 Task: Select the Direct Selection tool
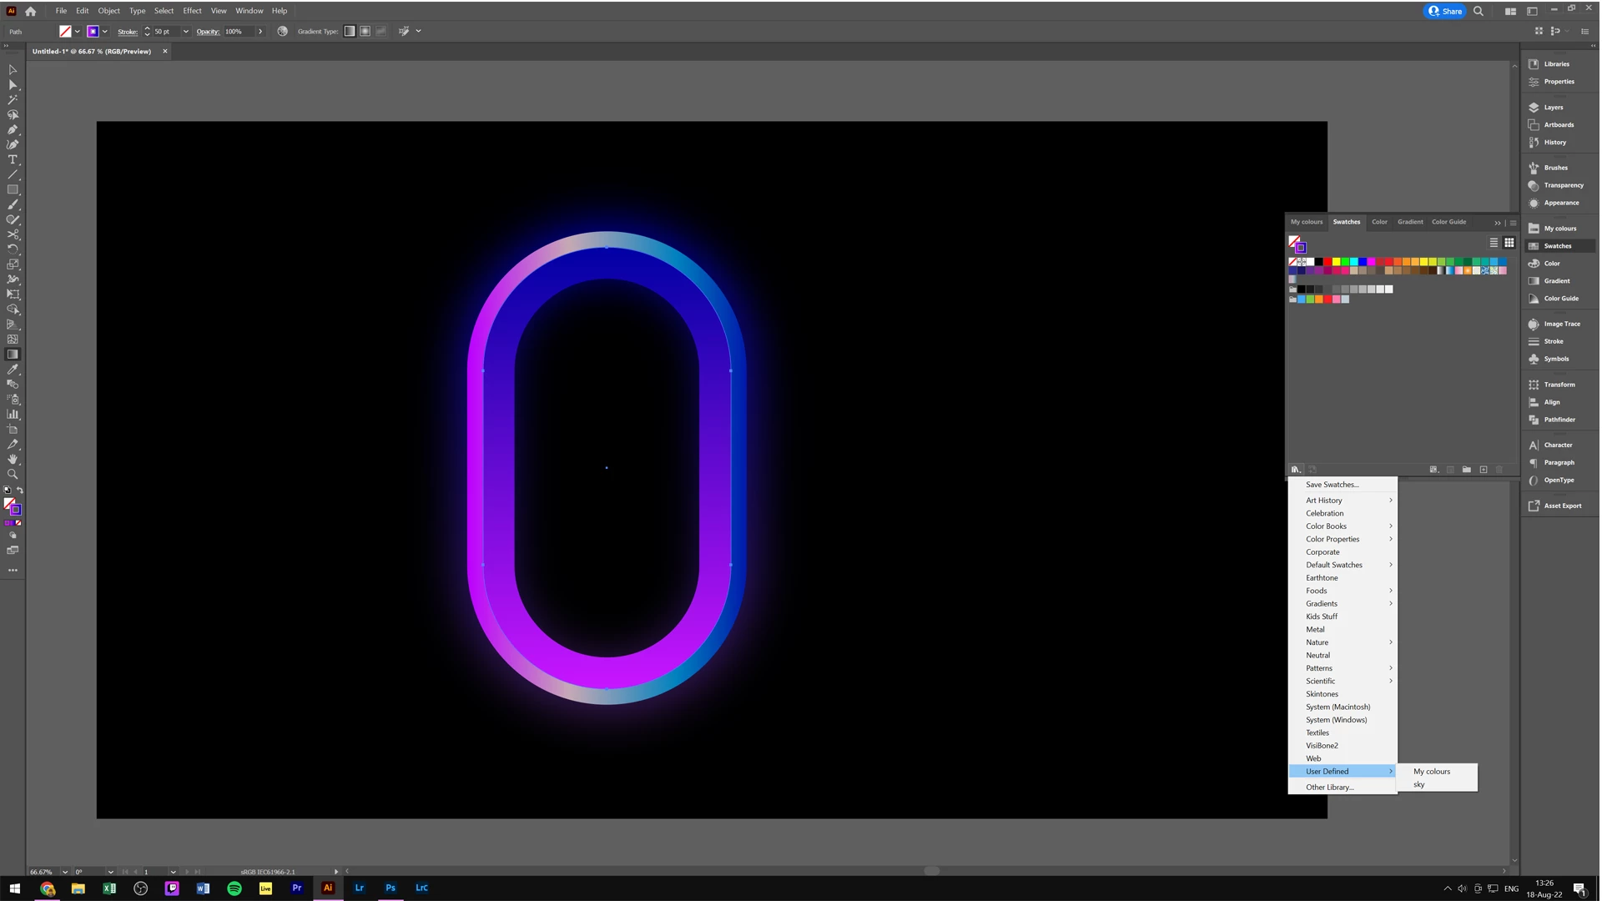(13, 84)
